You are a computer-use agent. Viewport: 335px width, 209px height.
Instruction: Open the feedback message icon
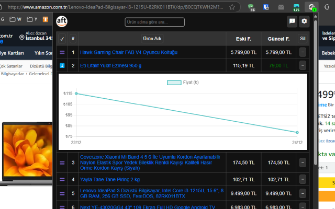tap(292, 21)
